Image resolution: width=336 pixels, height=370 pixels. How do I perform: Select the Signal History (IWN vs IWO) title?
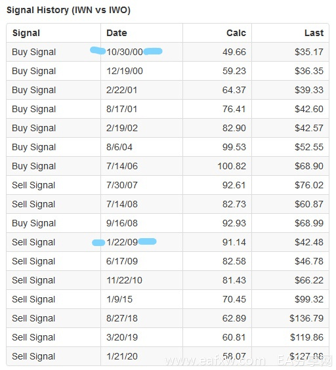click(x=68, y=10)
